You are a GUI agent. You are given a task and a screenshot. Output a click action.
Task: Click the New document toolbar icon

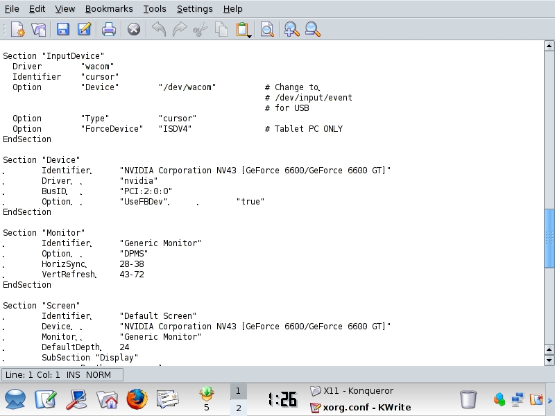18,29
